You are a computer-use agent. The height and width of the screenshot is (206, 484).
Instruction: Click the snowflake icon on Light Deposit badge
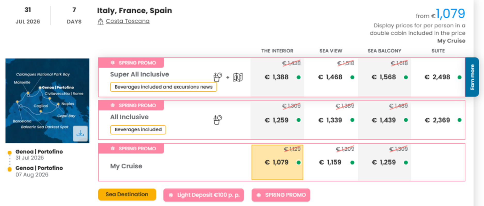click(171, 195)
